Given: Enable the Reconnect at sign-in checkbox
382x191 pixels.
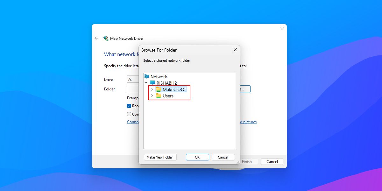Looking at the screenshot, I should click(129, 106).
